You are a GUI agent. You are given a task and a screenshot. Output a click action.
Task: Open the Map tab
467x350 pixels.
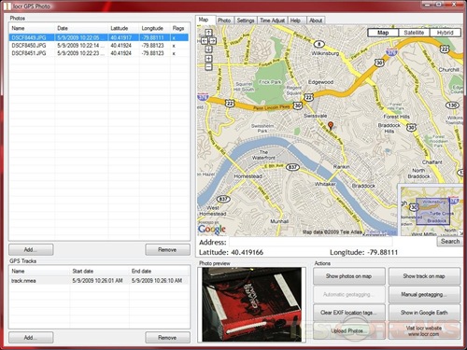click(x=205, y=20)
